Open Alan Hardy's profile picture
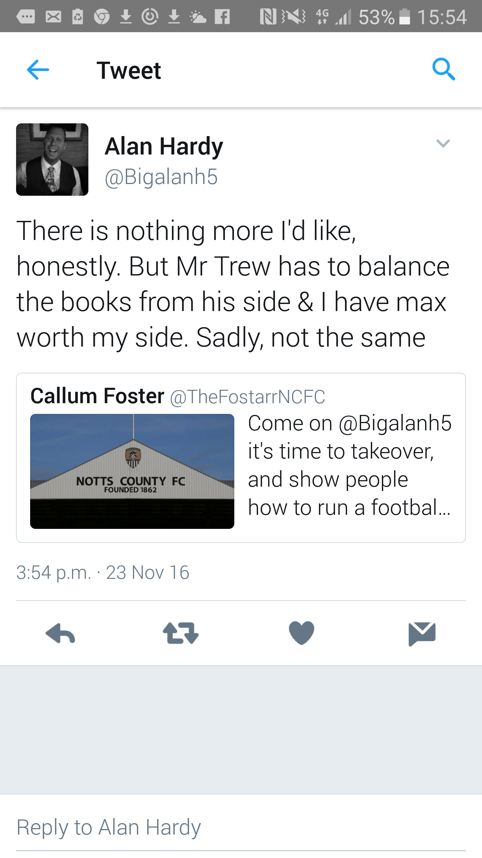482x858 pixels. (52, 160)
